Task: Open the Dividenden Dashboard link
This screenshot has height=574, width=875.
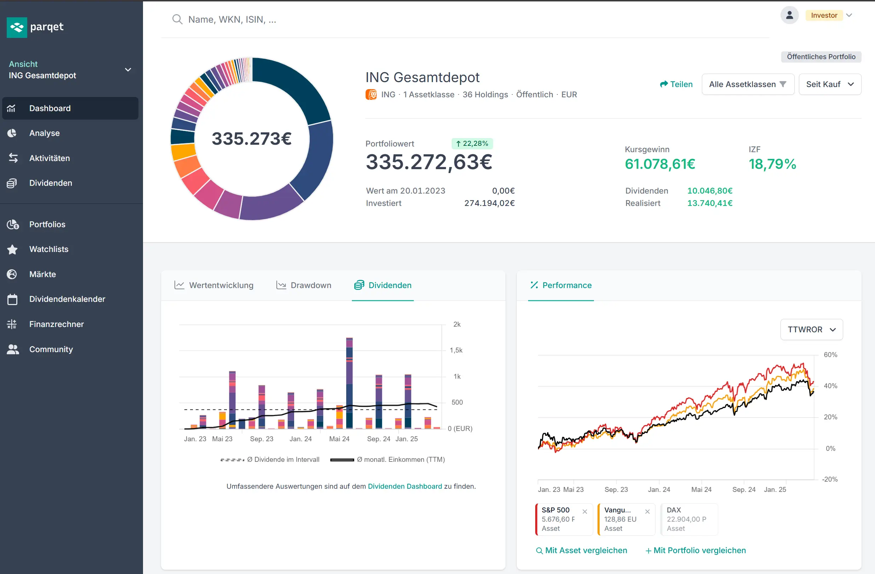Action: 405,486
